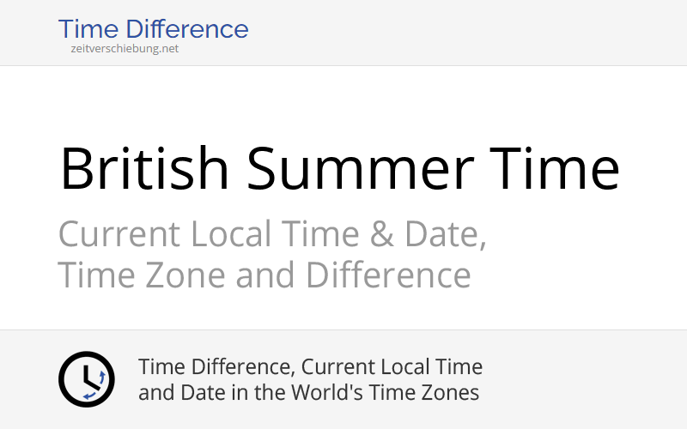
Task: Click the word "Date" in the footer text
Action: (197, 393)
